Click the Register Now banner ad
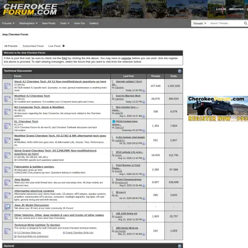Viewport: 248px width, 248px height. coord(217,109)
